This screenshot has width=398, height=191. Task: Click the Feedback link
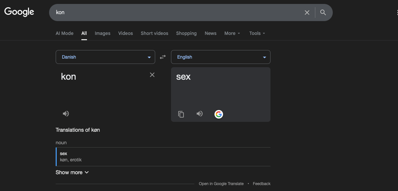262,184
